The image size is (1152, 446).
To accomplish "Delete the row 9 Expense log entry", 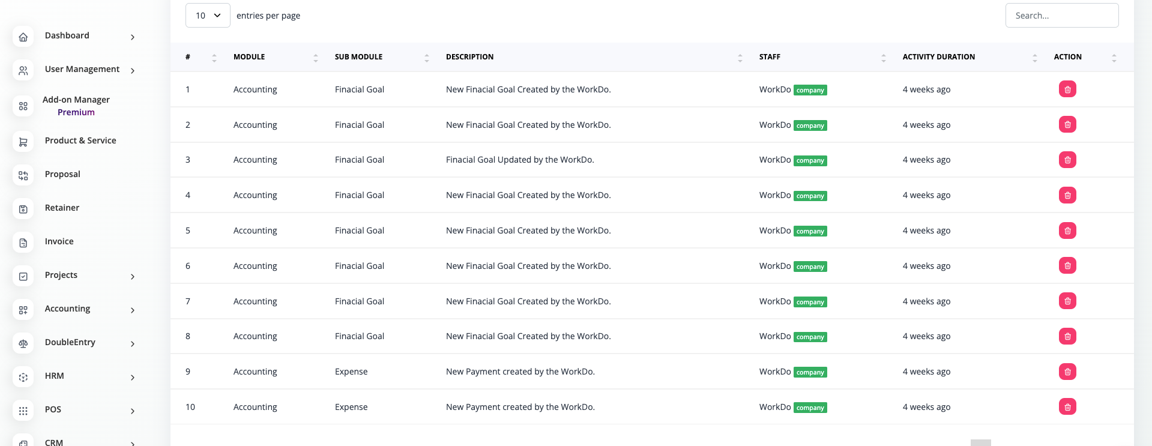I will 1067,372.
